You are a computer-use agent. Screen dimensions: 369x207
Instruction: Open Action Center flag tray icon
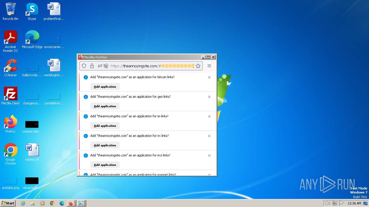342,203
